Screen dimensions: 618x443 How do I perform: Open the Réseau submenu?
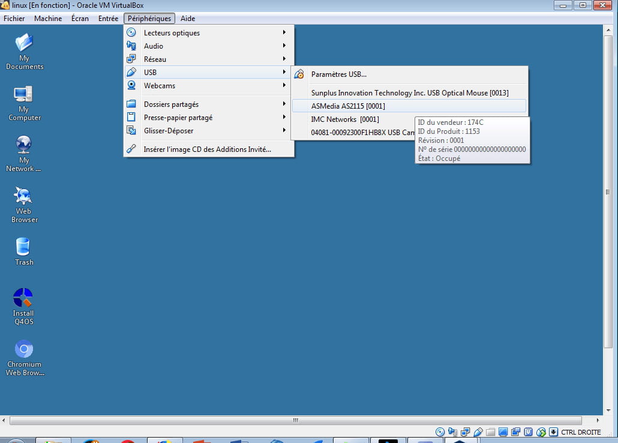pyautogui.click(x=208, y=59)
